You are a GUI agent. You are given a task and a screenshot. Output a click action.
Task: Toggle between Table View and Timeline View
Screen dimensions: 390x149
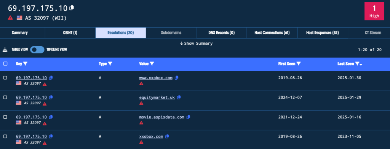click(37, 50)
